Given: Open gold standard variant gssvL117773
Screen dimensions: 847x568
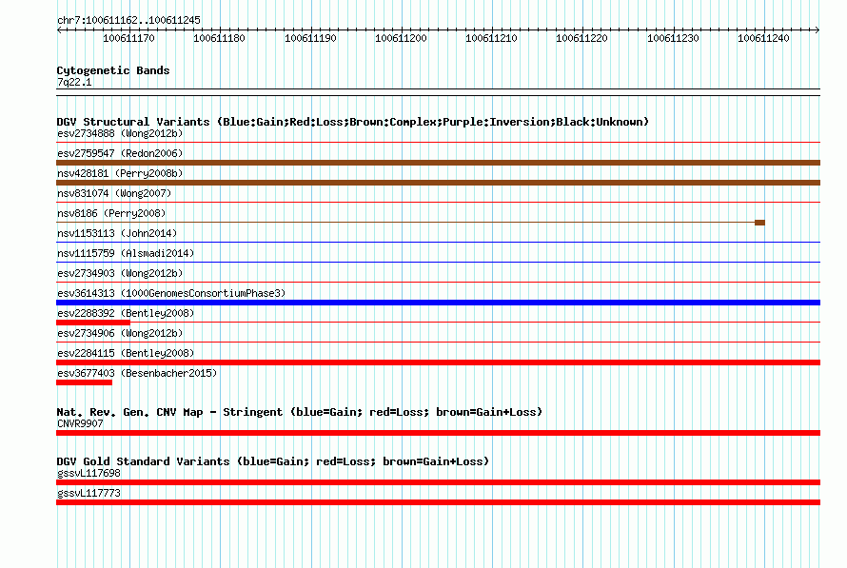Looking at the screenshot, I should coord(89,493).
